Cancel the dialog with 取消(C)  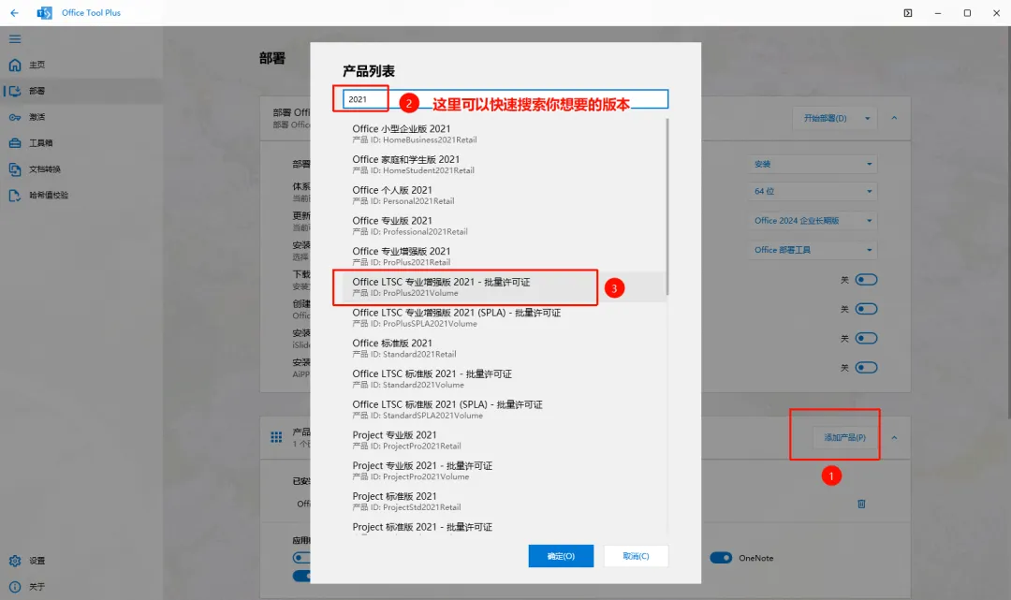click(636, 556)
